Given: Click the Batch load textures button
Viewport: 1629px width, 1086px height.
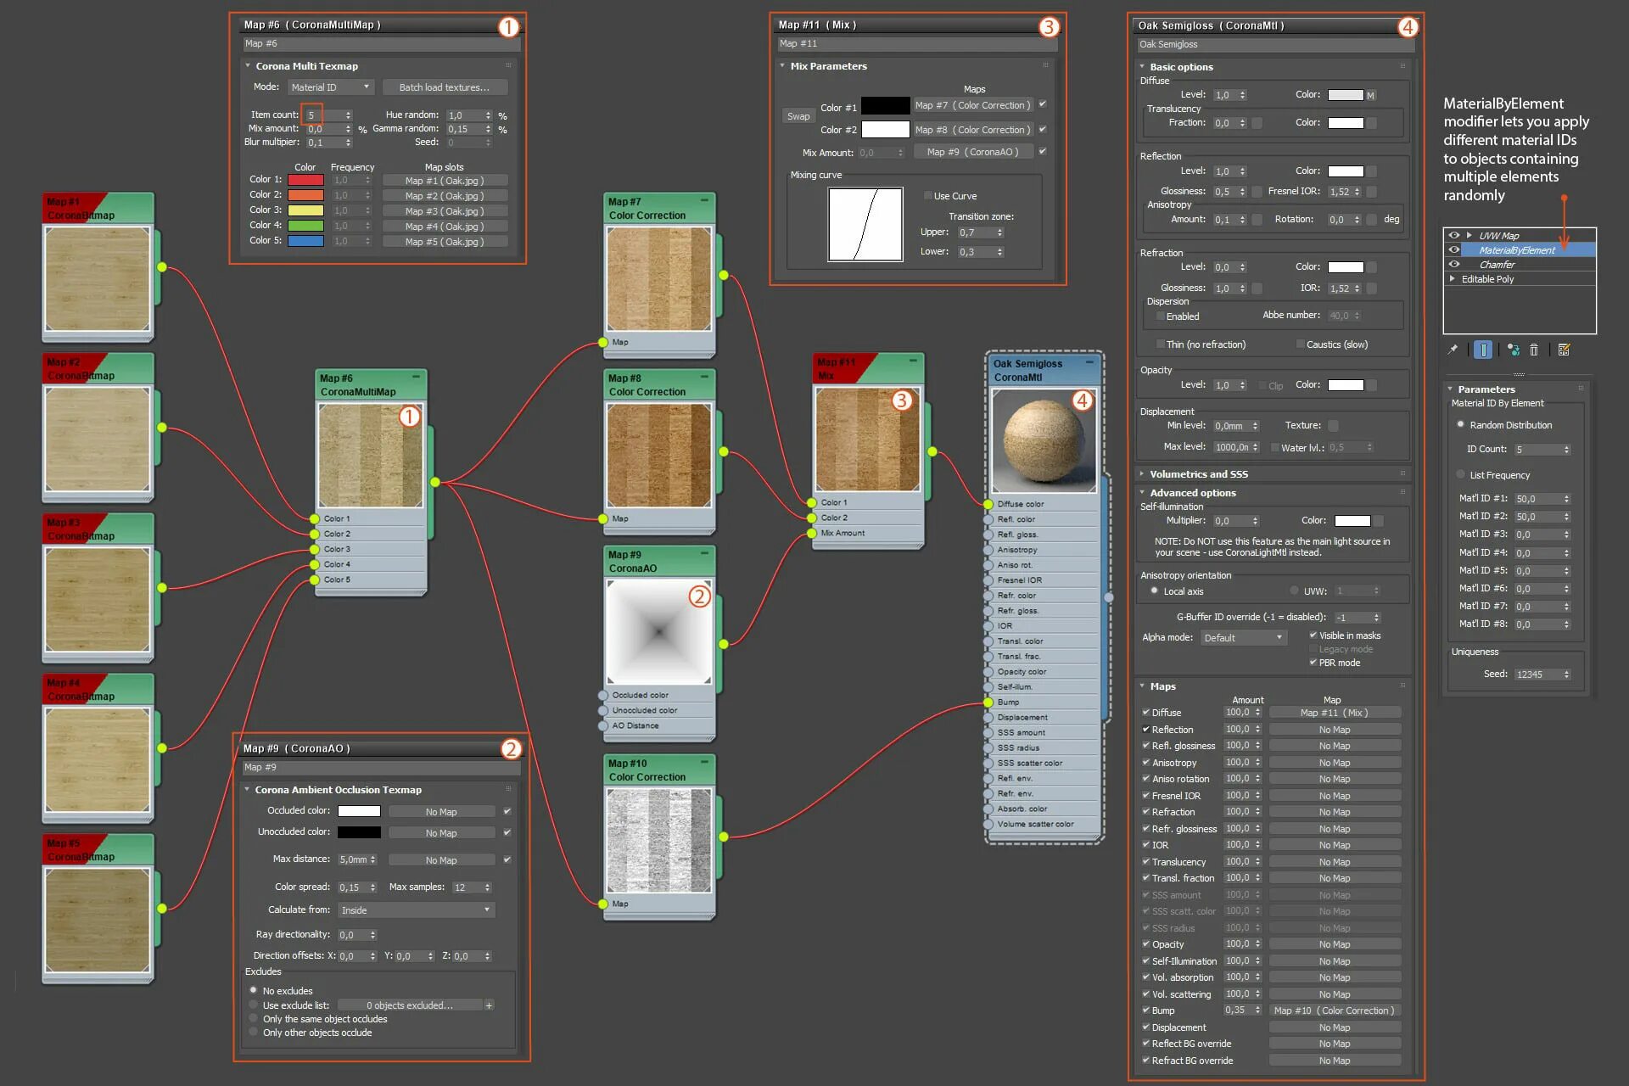Looking at the screenshot, I should [444, 87].
